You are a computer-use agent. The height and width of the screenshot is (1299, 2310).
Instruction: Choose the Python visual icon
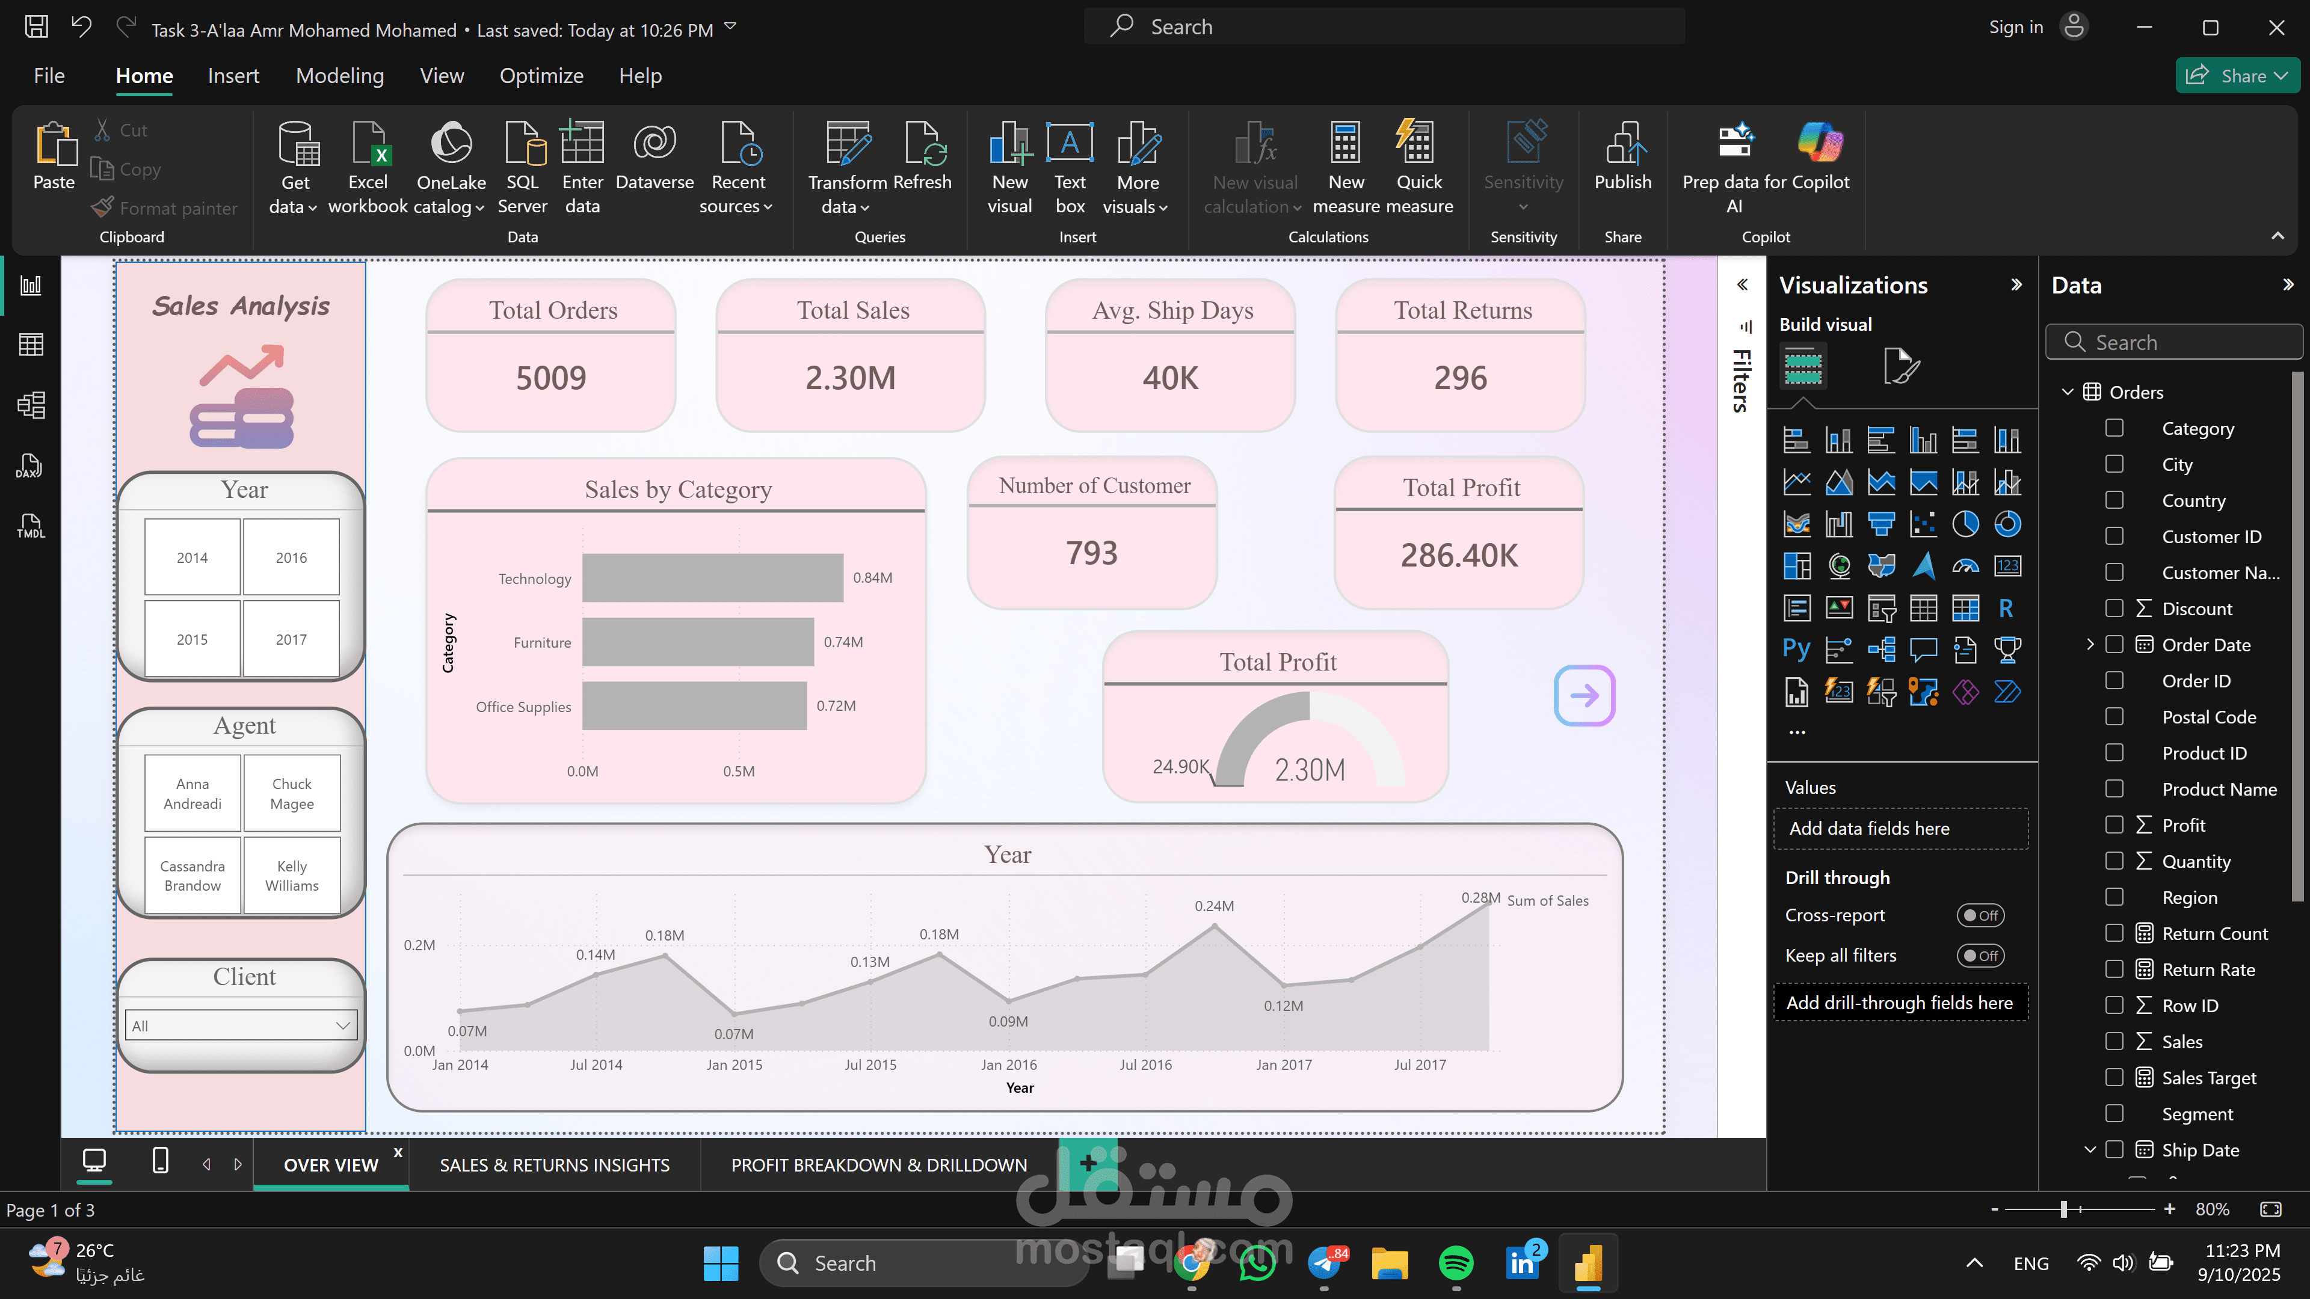1796,649
